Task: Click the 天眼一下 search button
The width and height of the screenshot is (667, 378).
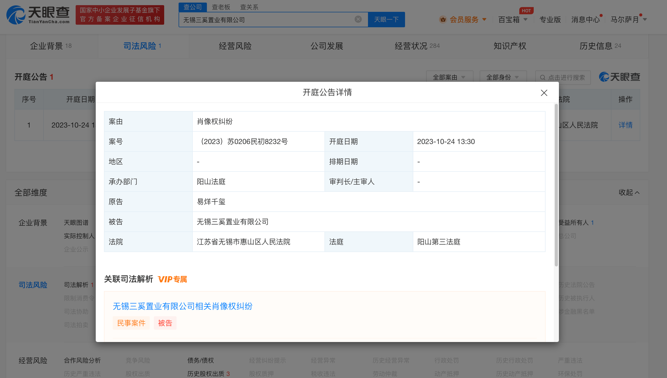Action: coord(386,20)
